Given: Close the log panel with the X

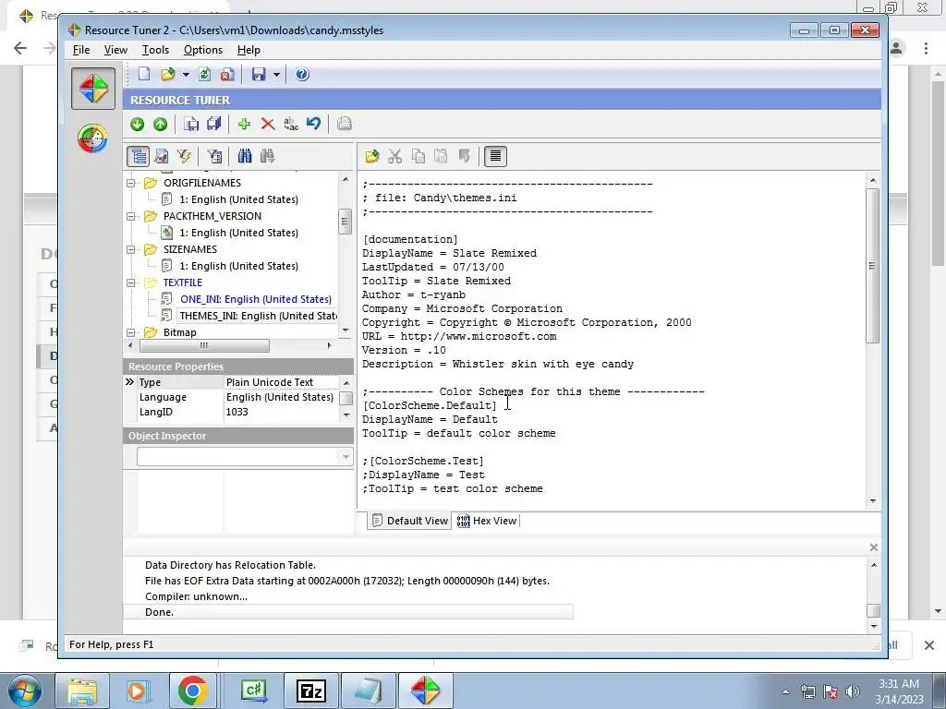Looking at the screenshot, I should [x=873, y=547].
